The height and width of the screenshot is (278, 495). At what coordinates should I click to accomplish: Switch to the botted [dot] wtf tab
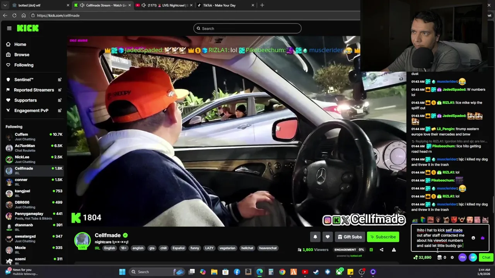(x=41, y=5)
